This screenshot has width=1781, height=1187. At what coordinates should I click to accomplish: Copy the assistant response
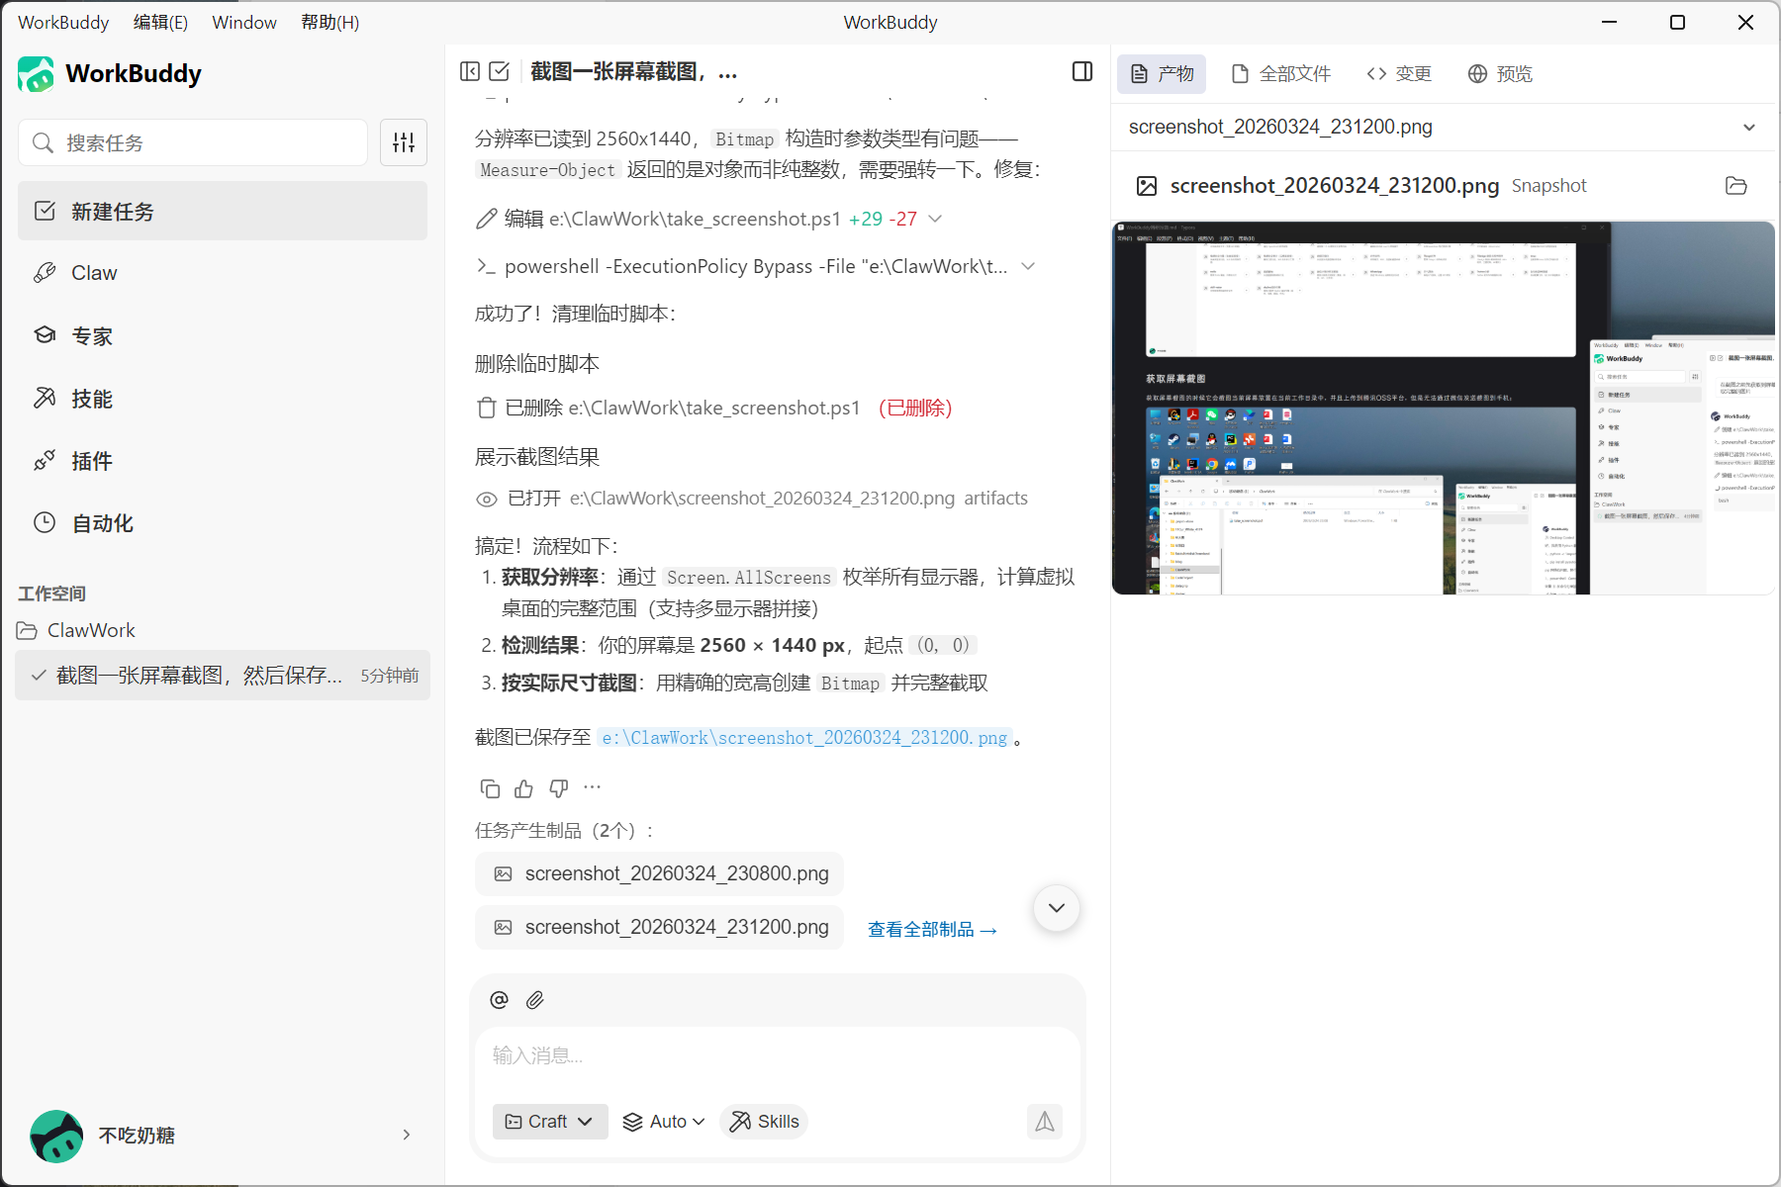click(490, 788)
